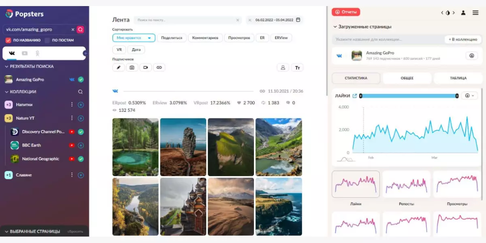Add BBC Earth with the plus icon
This screenshot has height=243, width=486.
(81, 145)
